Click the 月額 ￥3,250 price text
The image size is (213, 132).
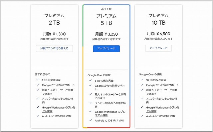(x=106, y=34)
